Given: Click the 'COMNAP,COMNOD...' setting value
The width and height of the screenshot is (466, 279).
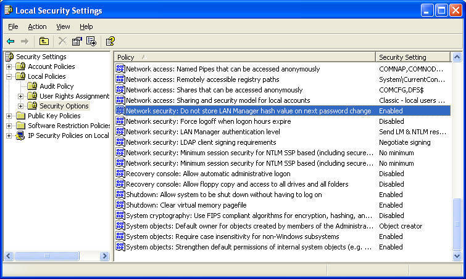Looking at the screenshot, I should (411, 69).
